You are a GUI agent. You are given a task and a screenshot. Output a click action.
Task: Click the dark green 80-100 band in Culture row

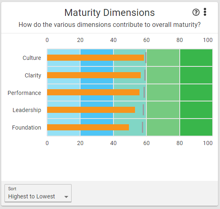[196, 57]
